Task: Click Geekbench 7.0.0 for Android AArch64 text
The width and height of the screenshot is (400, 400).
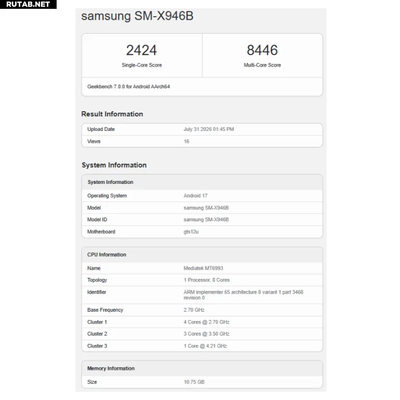Action: point(129,86)
